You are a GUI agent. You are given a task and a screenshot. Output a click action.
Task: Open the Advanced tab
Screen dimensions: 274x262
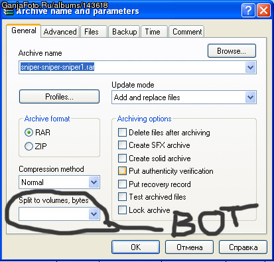tap(60, 32)
